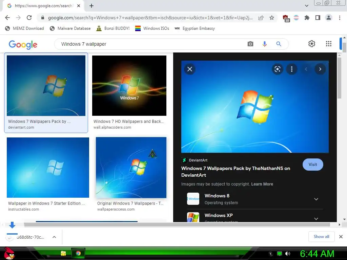Image resolution: width=347 pixels, height=260 pixels.
Task: Click the preview panel vertical scrollbar
Action: point(339,78)
